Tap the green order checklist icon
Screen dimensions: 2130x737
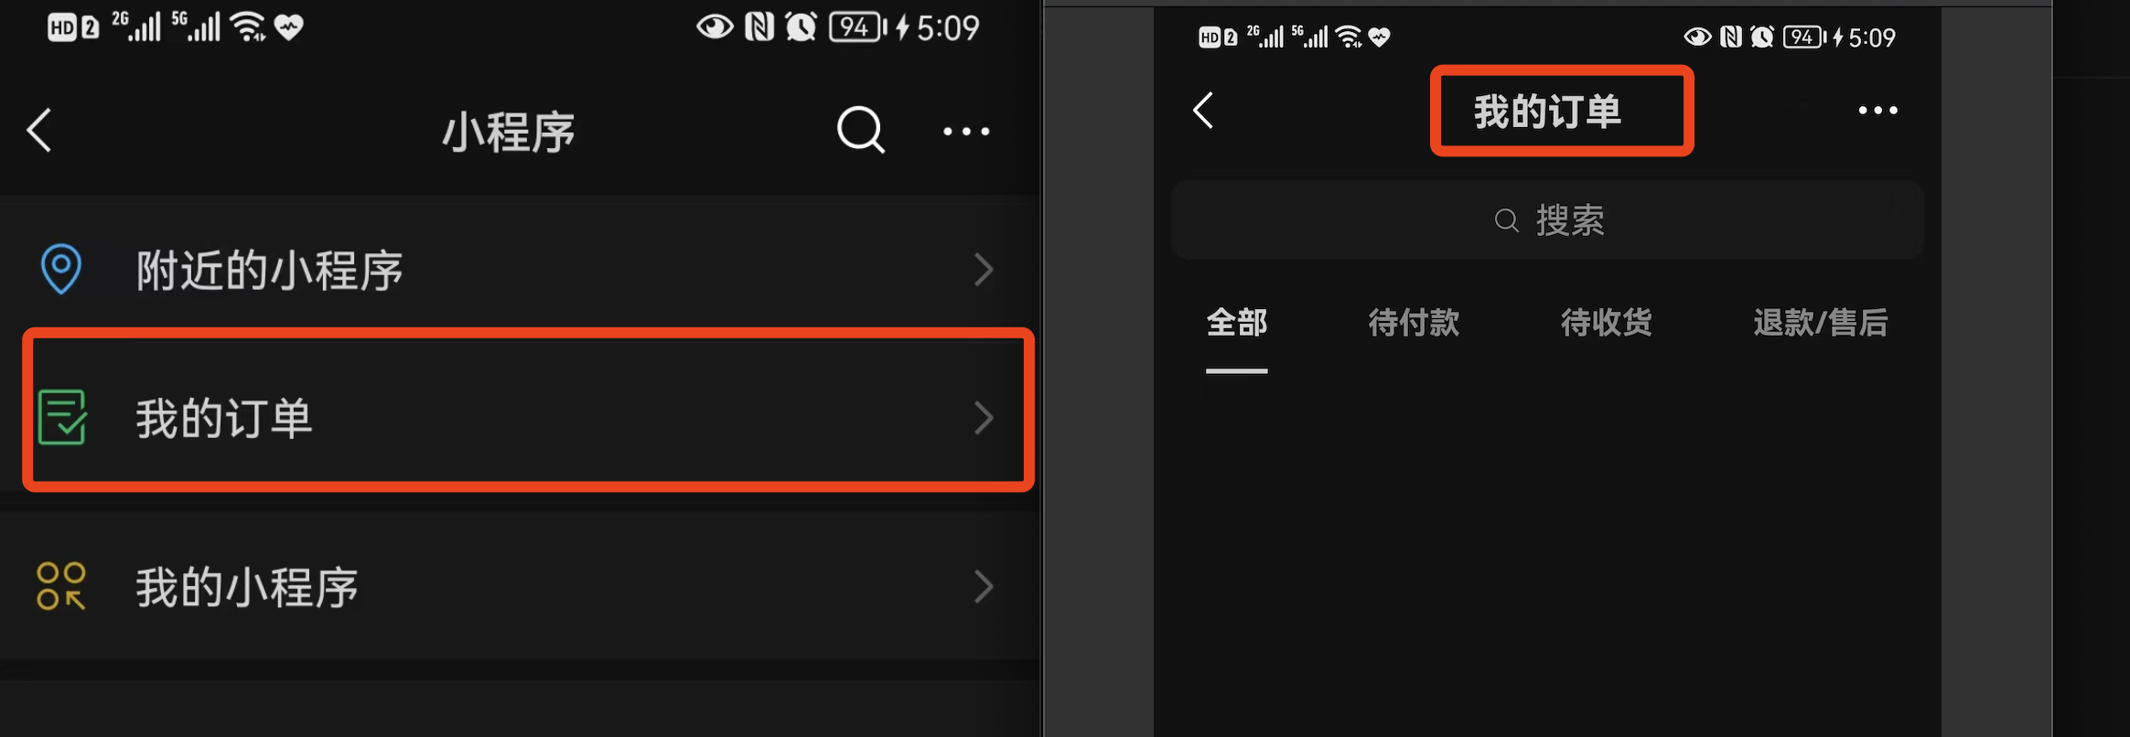coord(62,417)
